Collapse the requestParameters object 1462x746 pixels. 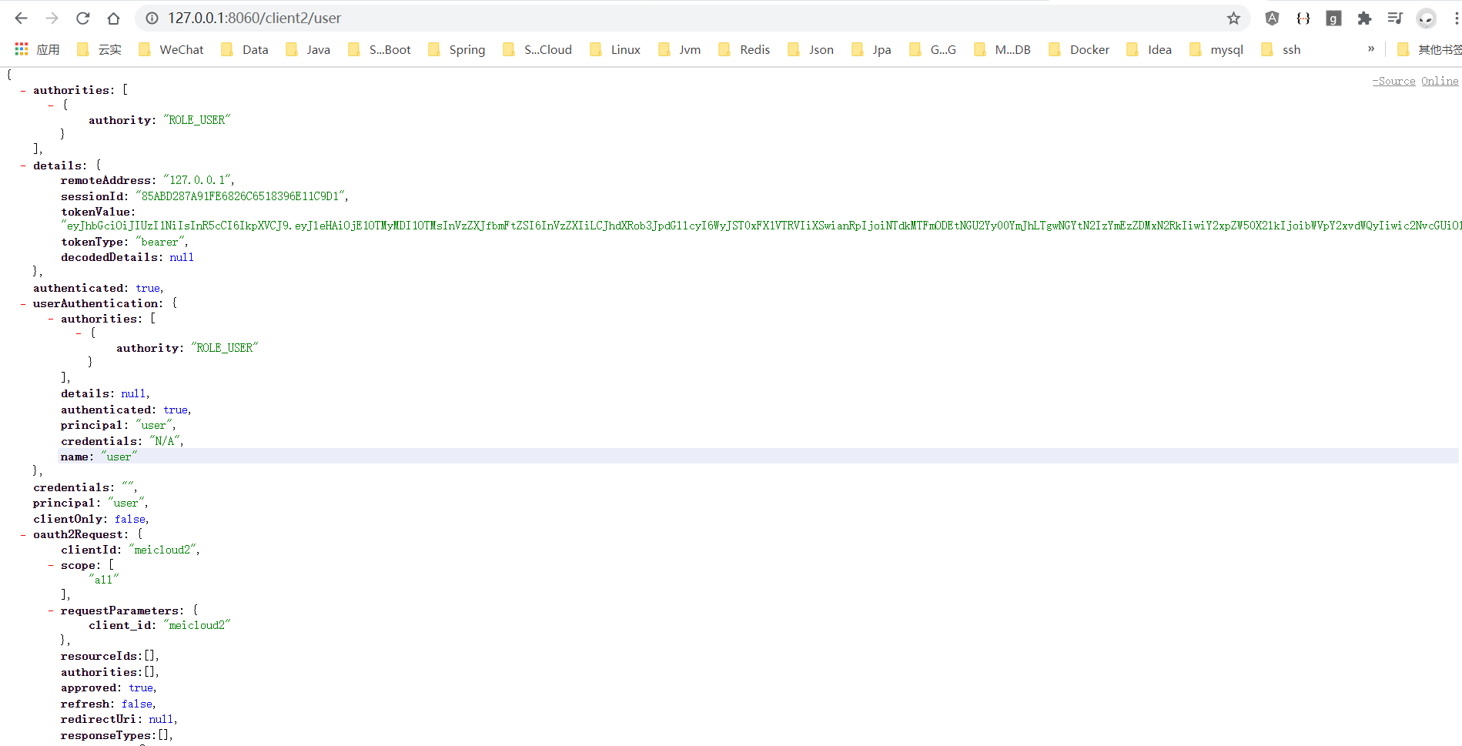pyautogui.click(x=51, y=611)
